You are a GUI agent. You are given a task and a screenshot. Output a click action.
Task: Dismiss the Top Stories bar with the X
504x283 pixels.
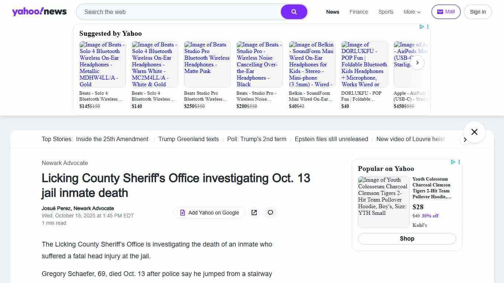pos(474,132)
